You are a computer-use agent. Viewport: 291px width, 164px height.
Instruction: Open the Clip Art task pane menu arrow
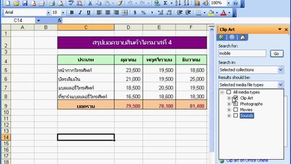pos(280,29)
